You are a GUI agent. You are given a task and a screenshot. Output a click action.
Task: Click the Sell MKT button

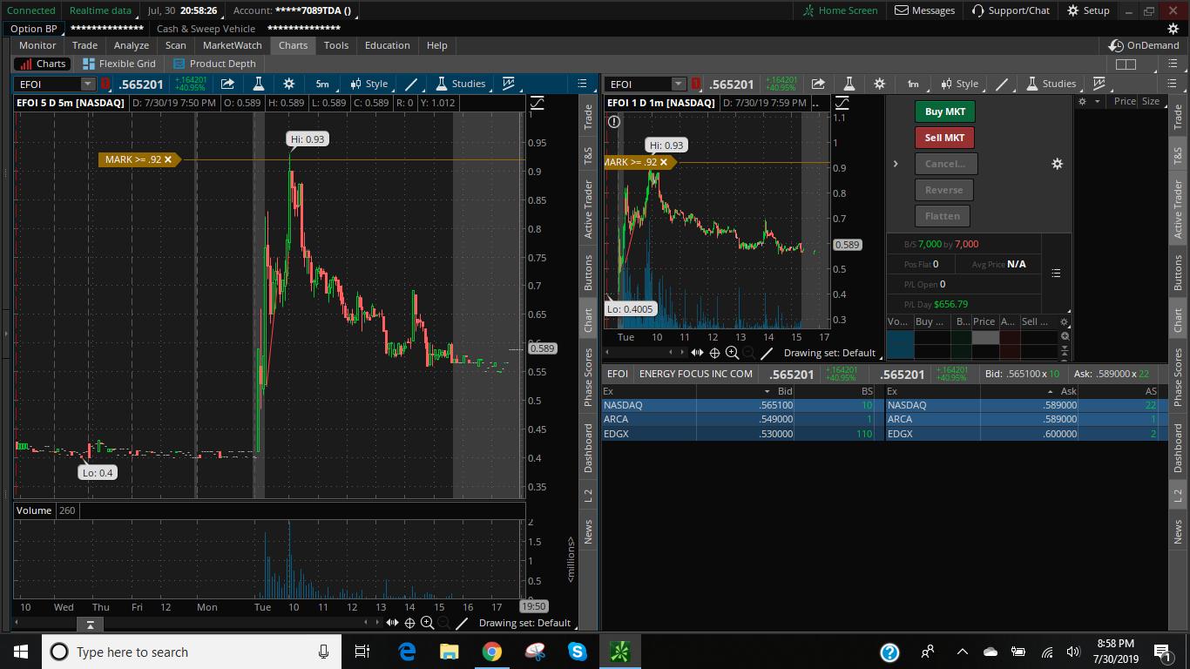click(944, 138)
